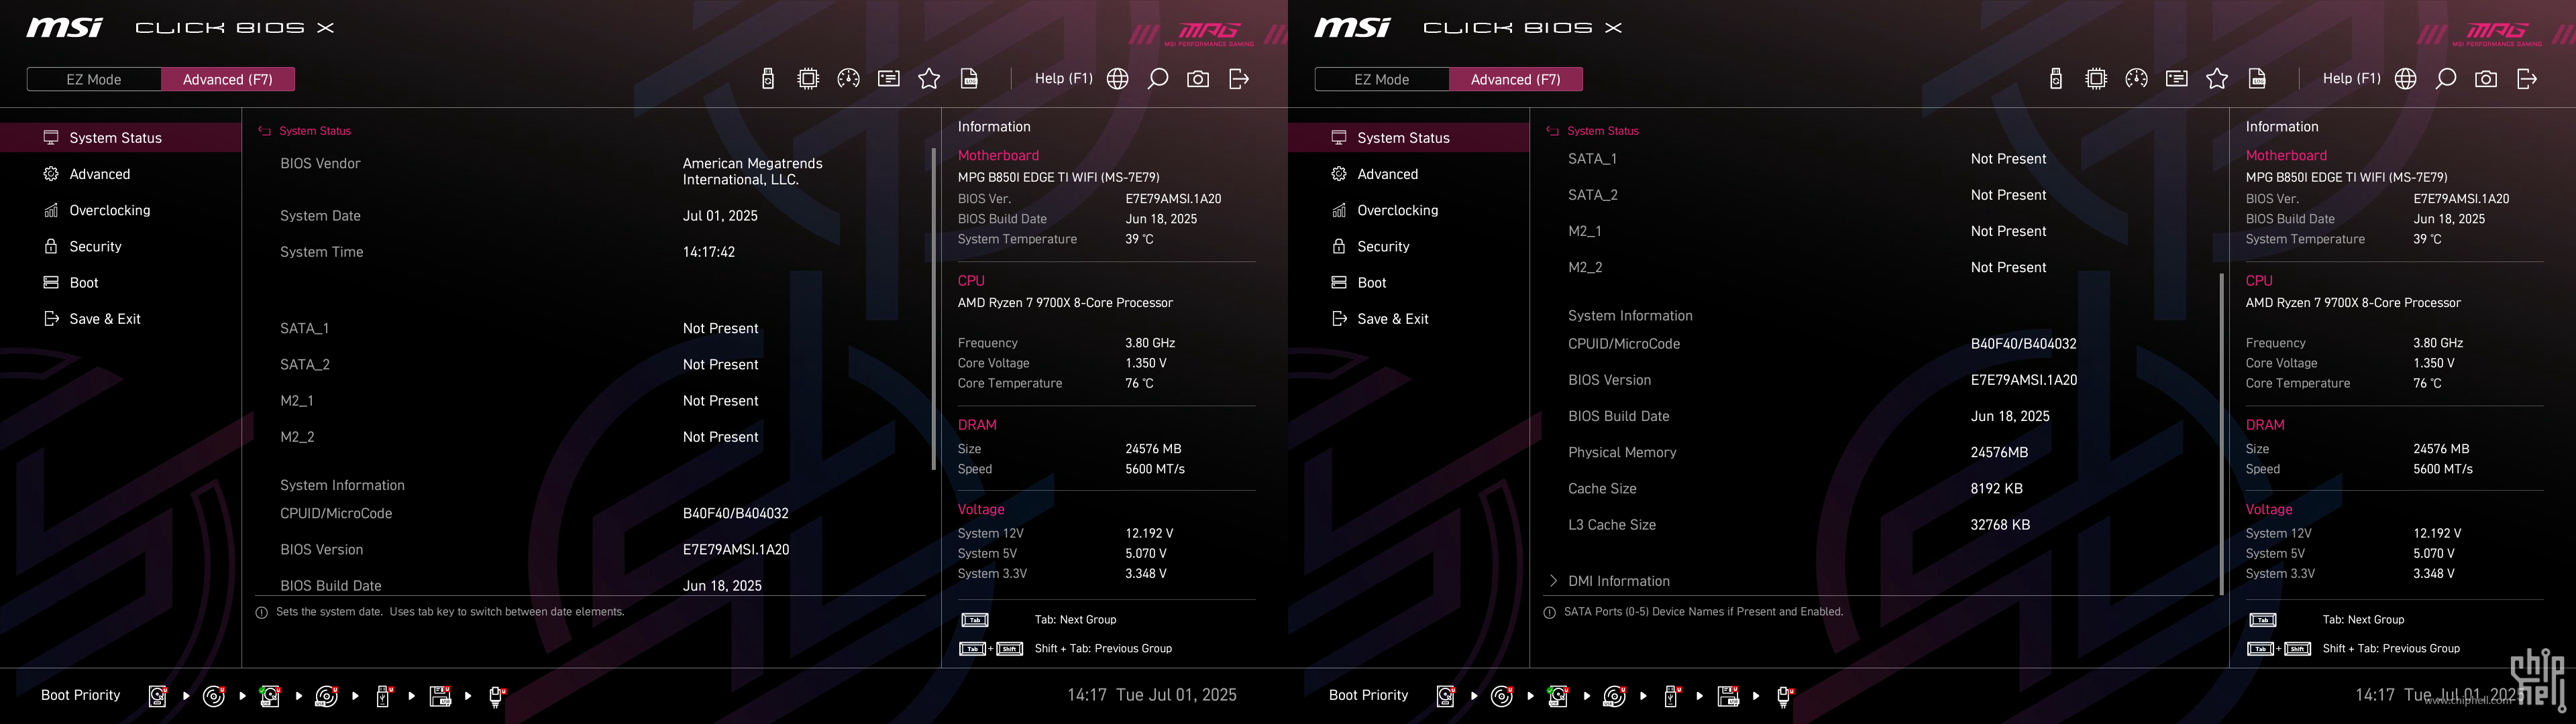Take screenshot with camera icon, right window
The width and height of the screenshot is (2576, 724).
(2486, 79)
